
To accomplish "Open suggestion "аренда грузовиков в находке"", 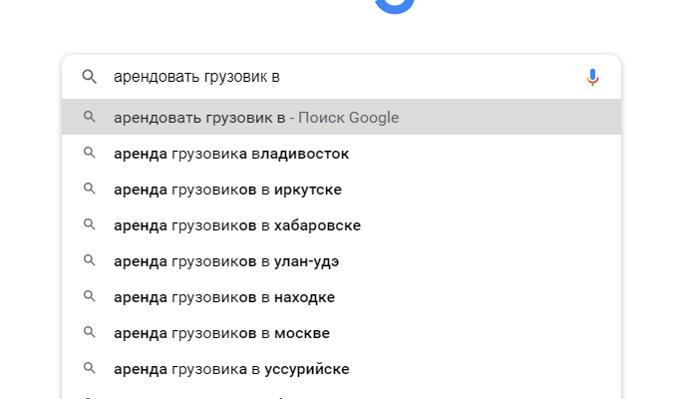I will point(224,297).
